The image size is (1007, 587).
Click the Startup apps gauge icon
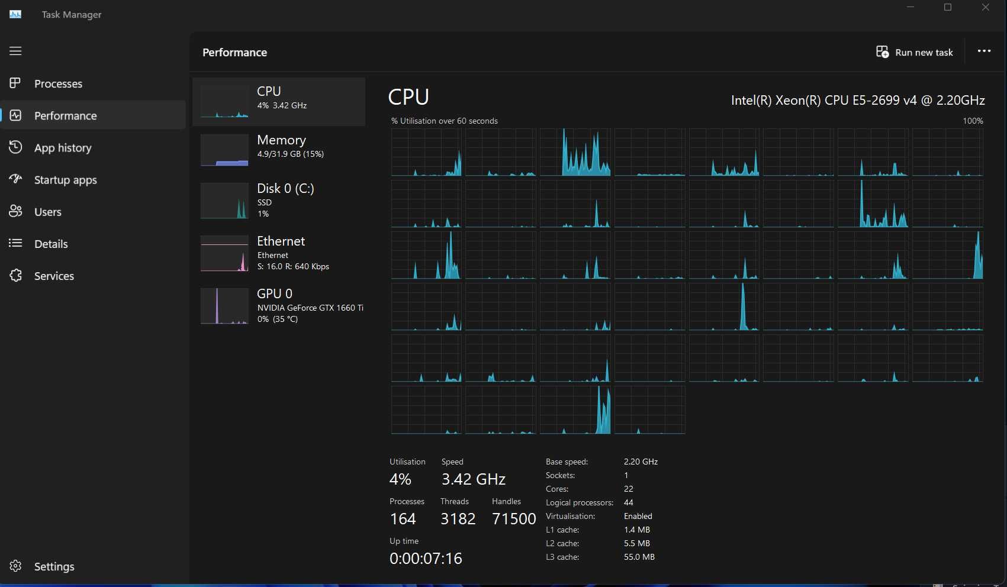pyautogui.click(x=15, y=179)
